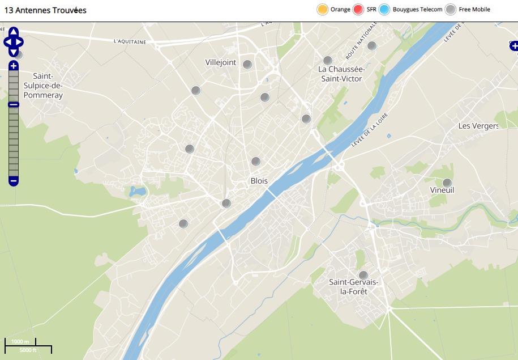Click the Bouygues Telecom legend label
This screenshot has height=360, width=518.
417,10
